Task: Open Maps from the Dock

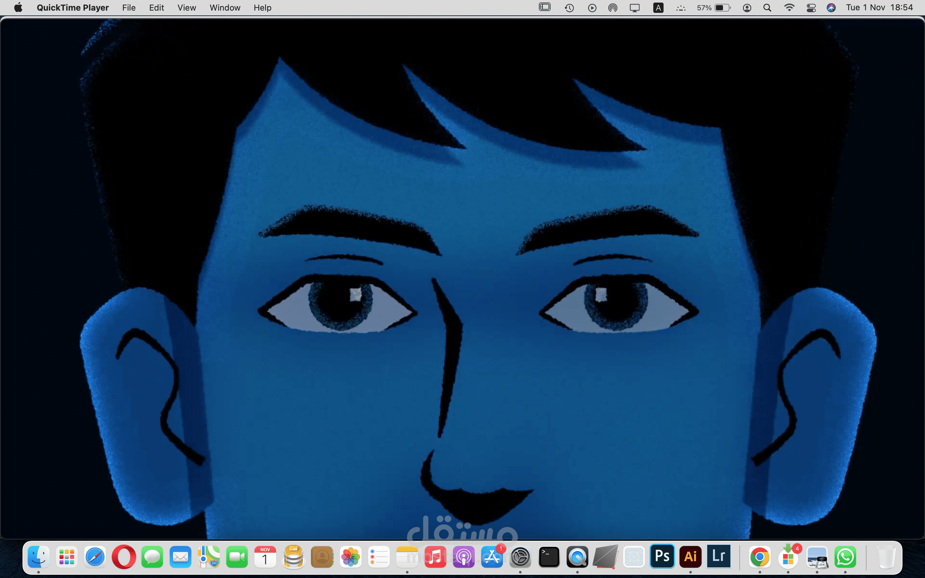Action: click(x=209, y=556)
